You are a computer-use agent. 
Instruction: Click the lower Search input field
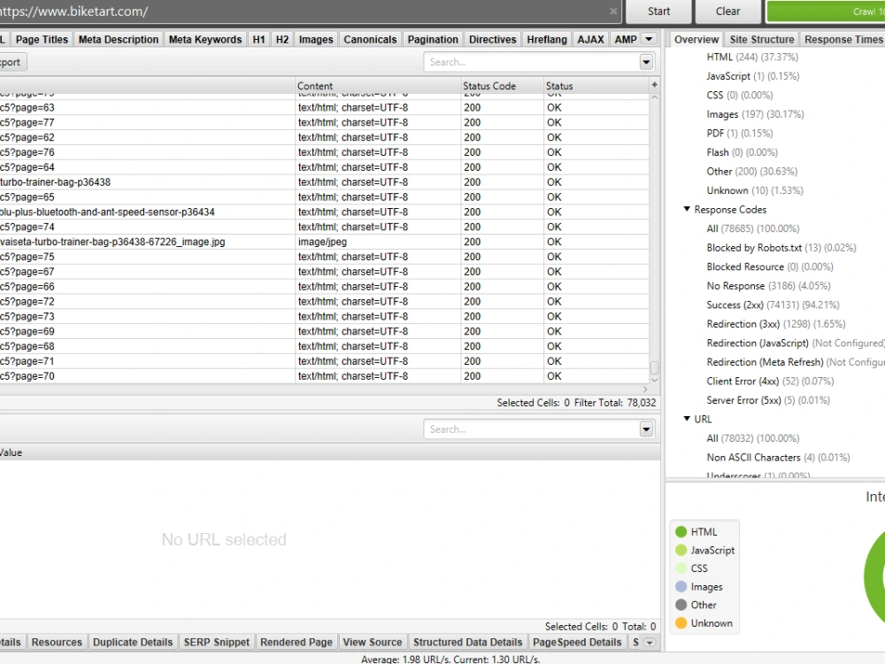532,429
